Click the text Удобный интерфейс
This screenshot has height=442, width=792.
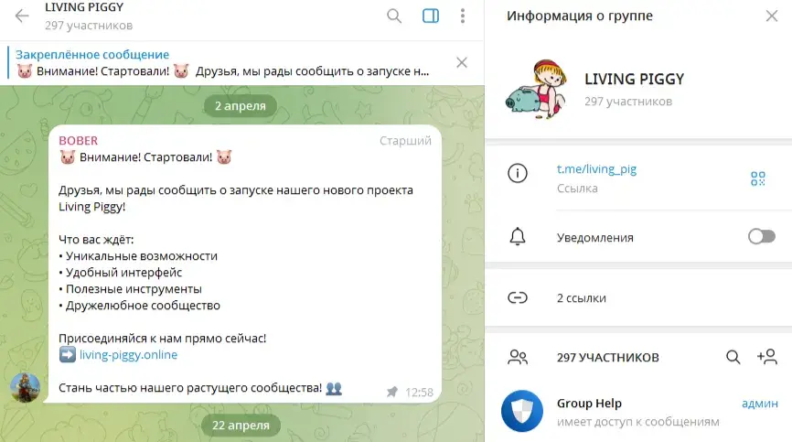click(123, 273)
